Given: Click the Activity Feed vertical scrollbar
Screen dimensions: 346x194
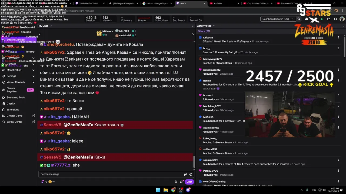Looking at the screenshot, I should [344, 47].
